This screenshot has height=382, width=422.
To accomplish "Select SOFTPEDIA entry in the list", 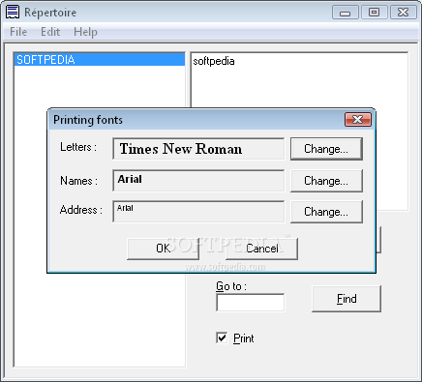I will point(100,60).
